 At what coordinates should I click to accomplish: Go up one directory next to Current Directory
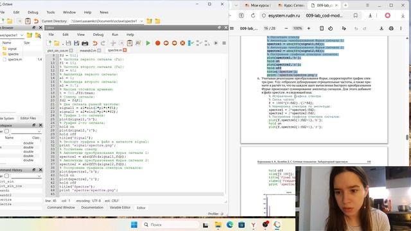click(149, 21)
